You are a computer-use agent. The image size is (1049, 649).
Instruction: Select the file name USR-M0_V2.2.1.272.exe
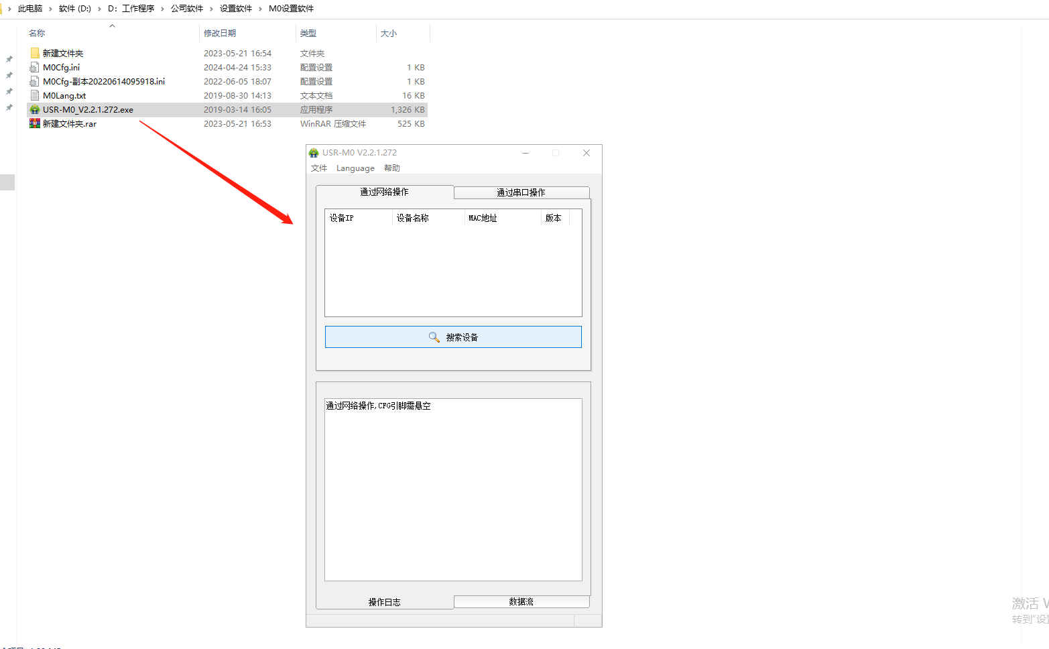coord(88,109)
